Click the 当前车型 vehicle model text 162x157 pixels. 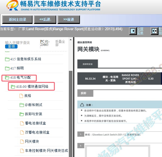click(61, 29)
